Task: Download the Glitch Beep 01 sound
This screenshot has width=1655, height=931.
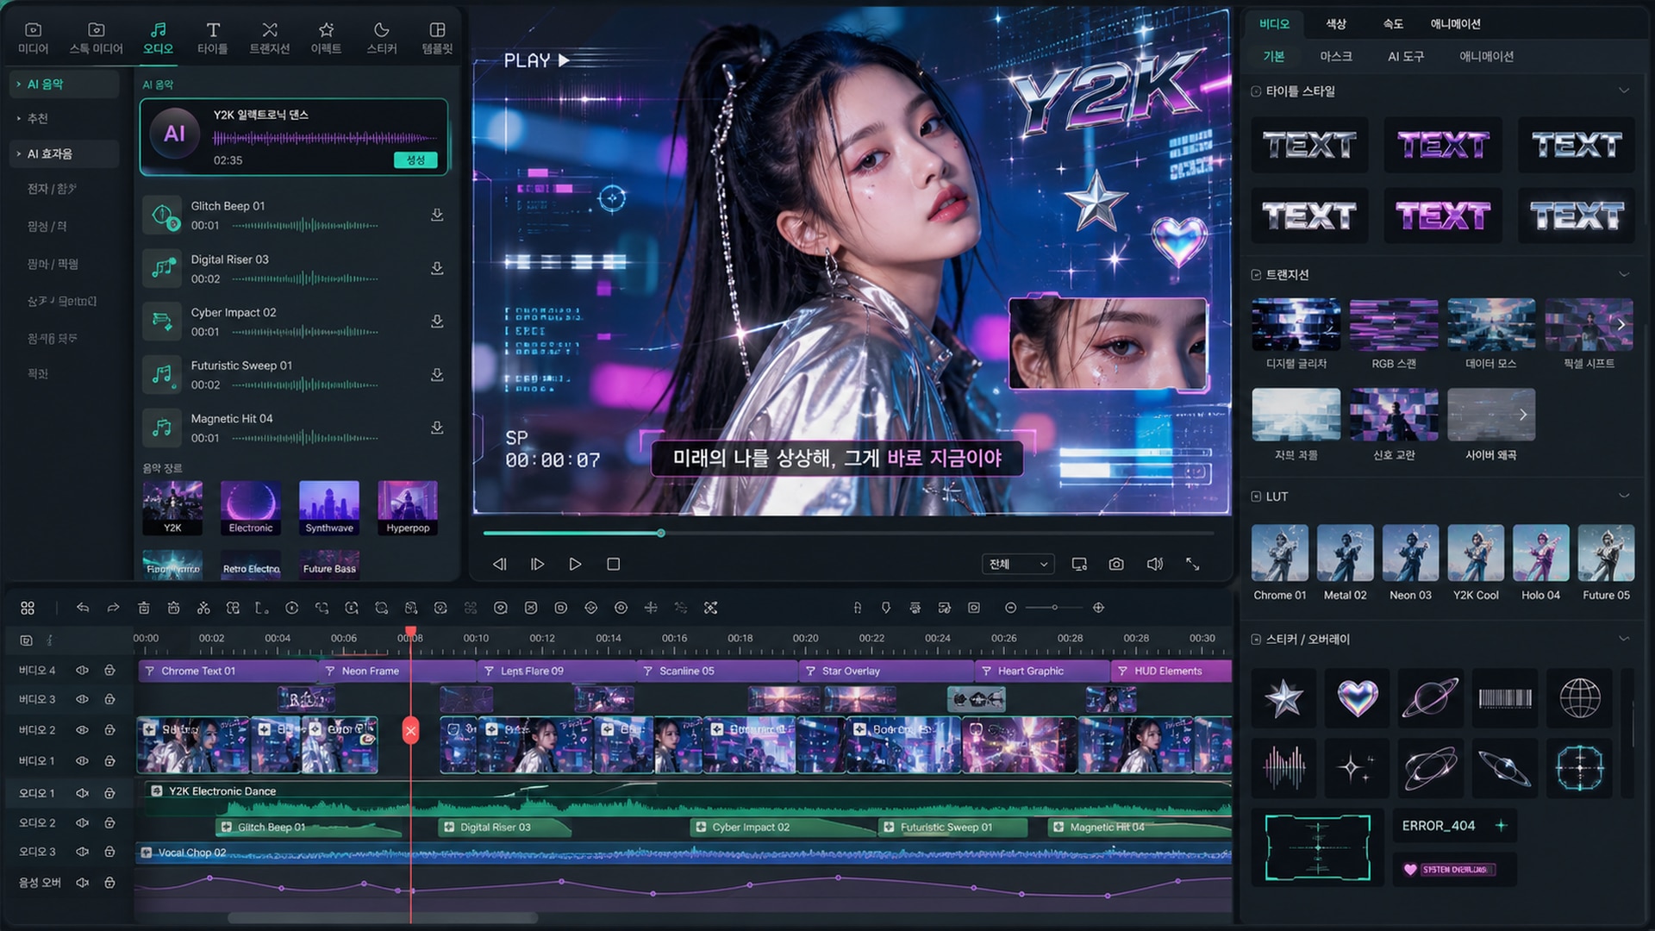Action: (x=437, y=215)
